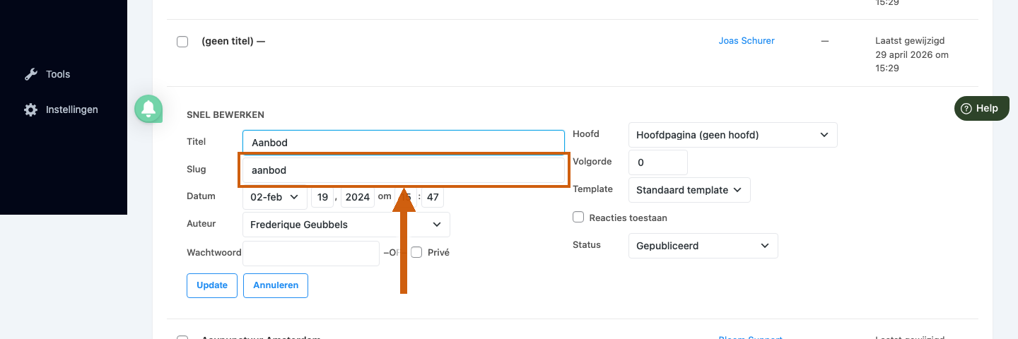The image size is (1018, 339).
Task: Open the Joas Schurer author link
Action: pos(747,41)
